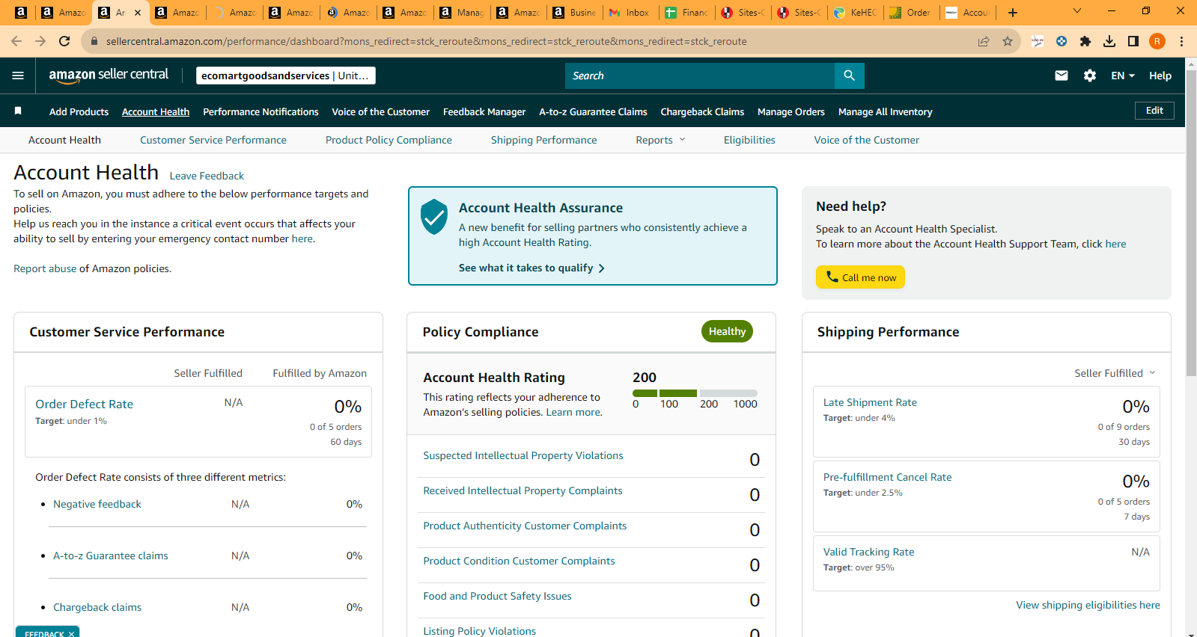Open ecomartgoodsandservices store switcher

[286, 76]
